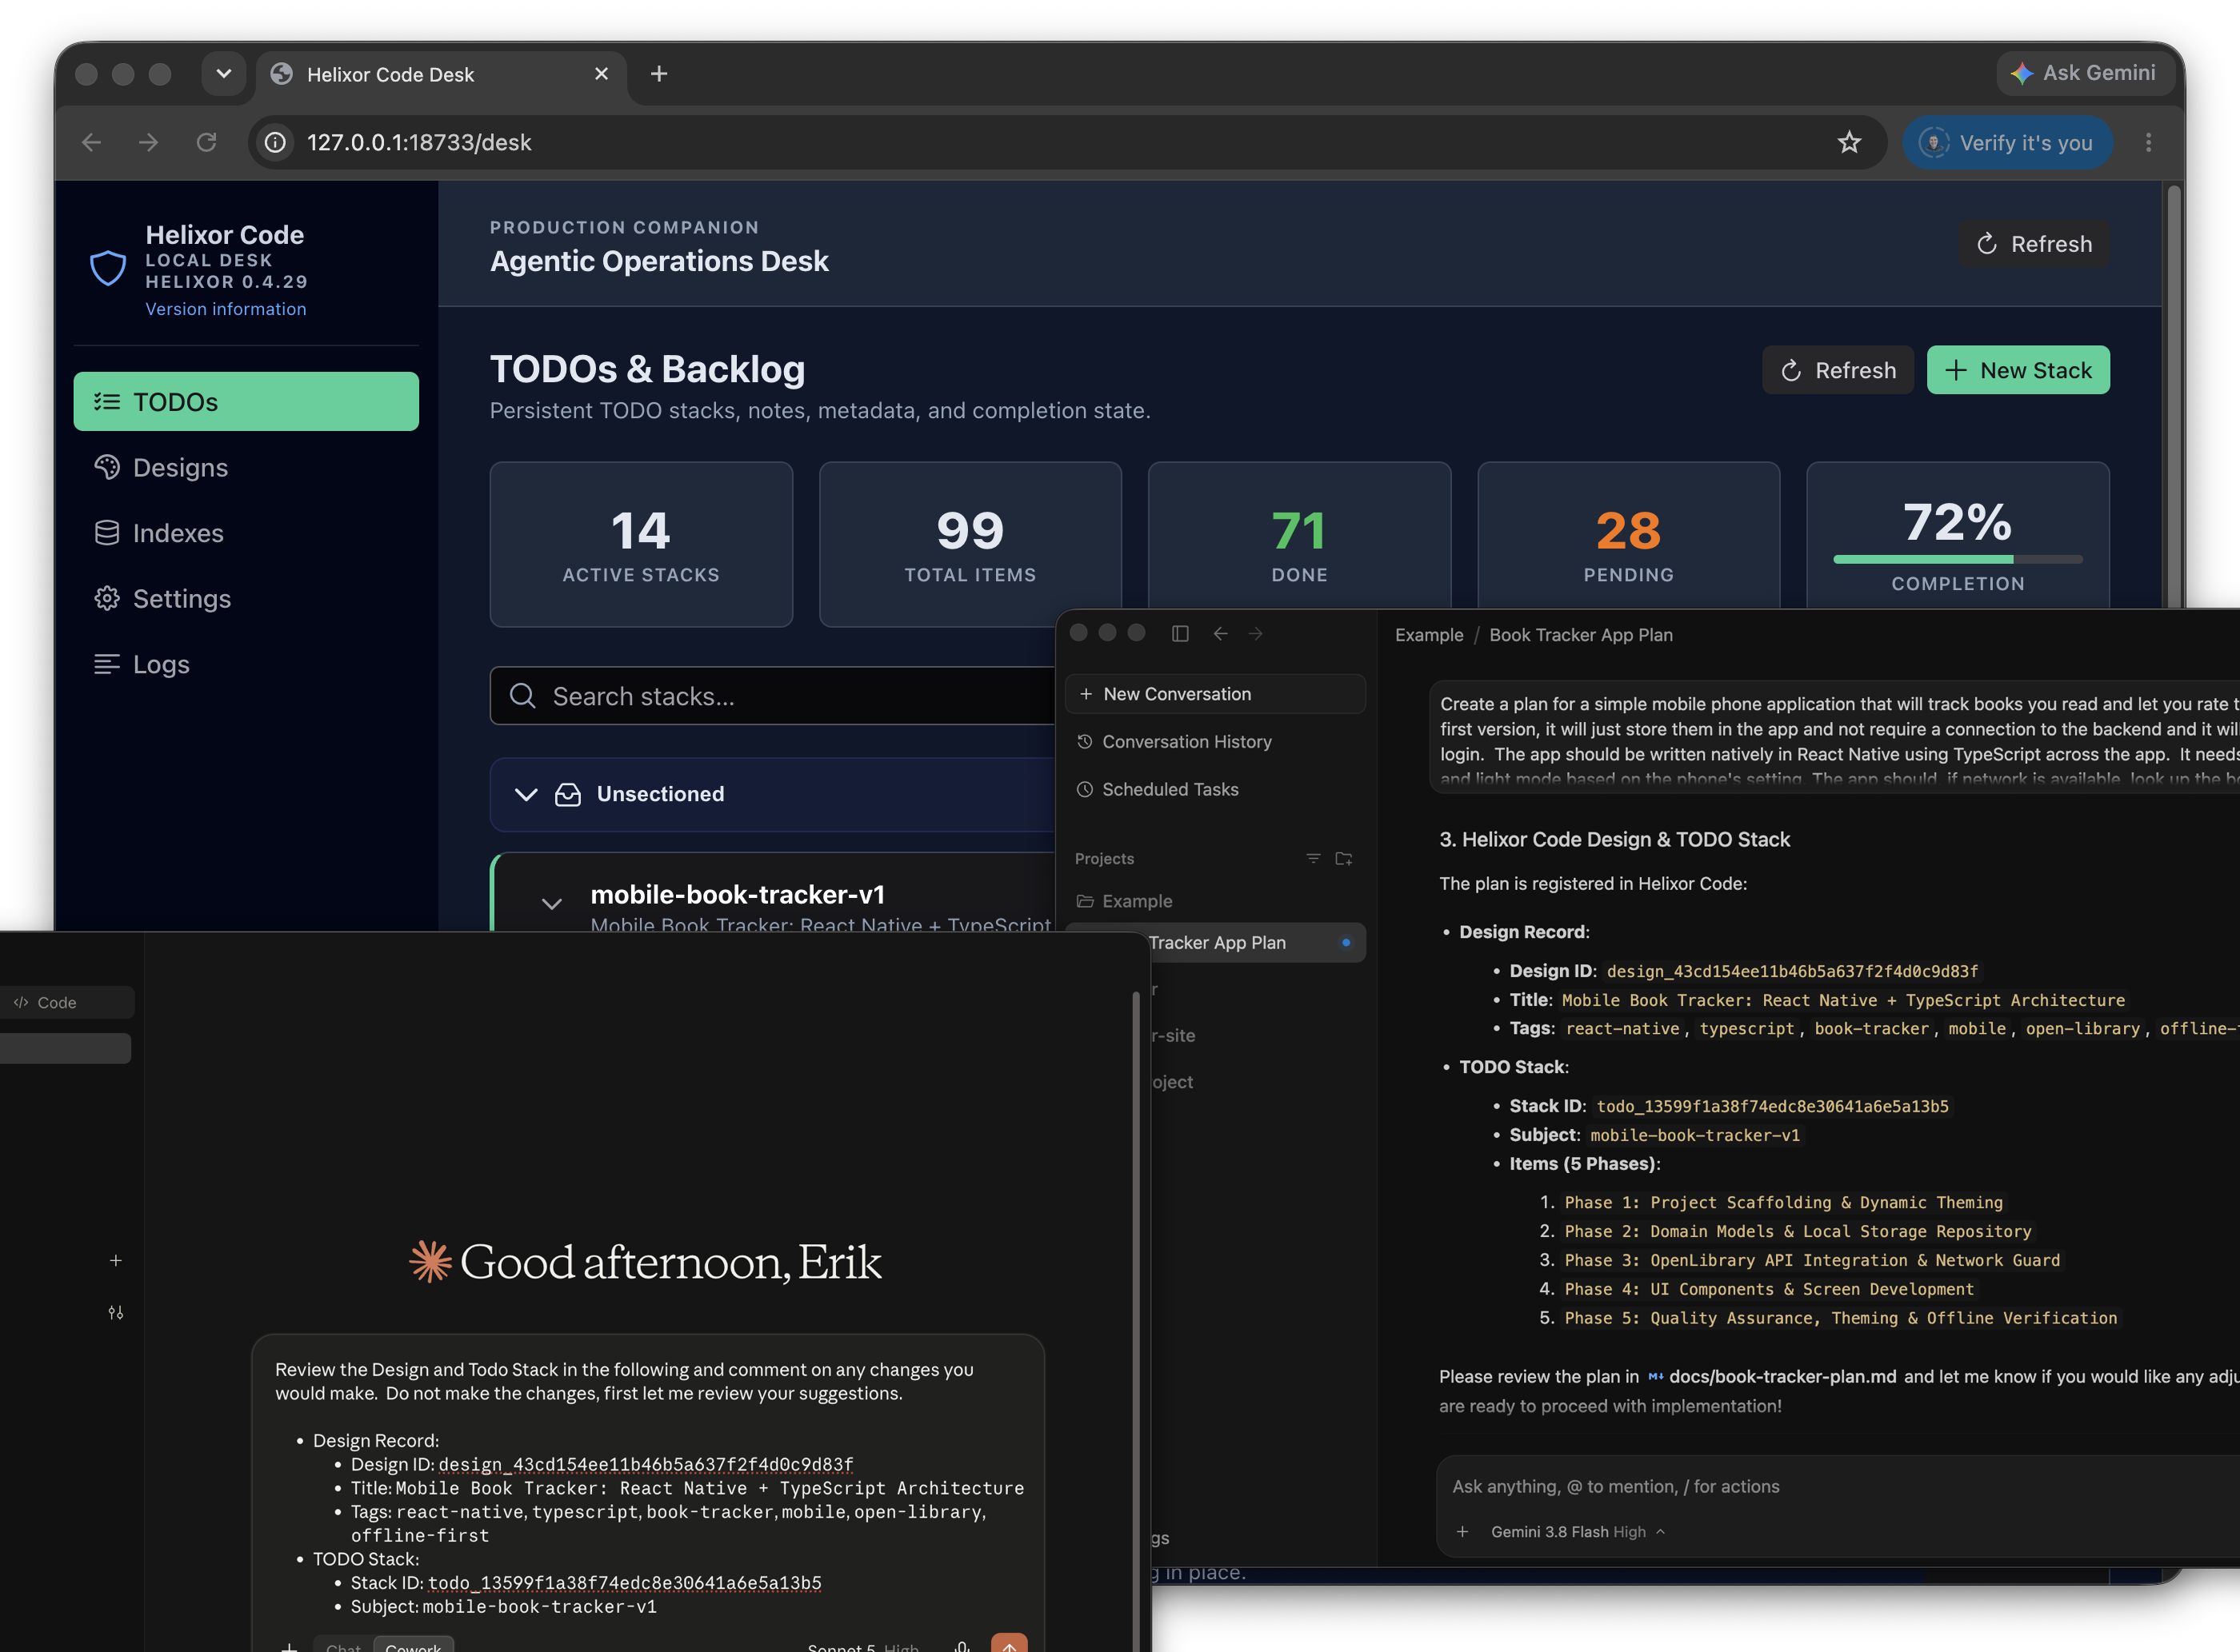The width and height of the screenshot is (2240, 1652).
Task: Click the Projects filter icon
Action: [x=1314, y=858]
